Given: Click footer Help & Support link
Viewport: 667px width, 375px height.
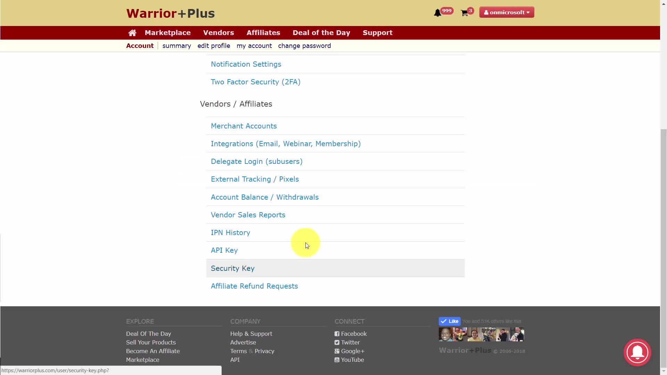Looking at the screenshot, I should (x=251, y=334).
